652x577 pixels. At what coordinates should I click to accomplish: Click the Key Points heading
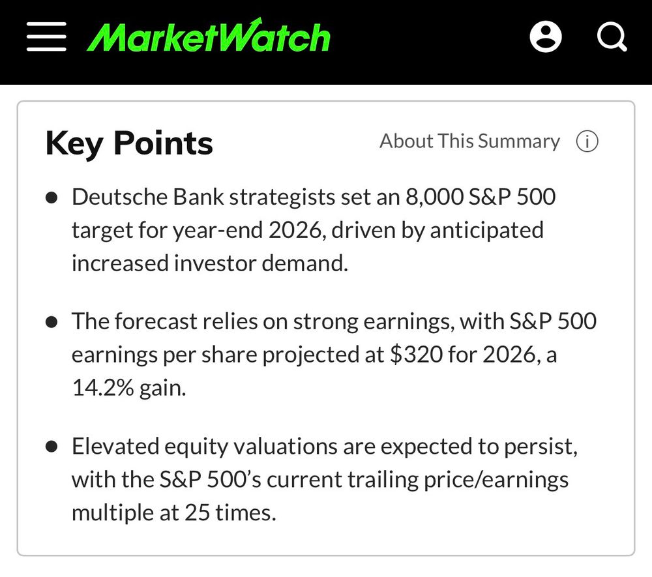point(129,143)
